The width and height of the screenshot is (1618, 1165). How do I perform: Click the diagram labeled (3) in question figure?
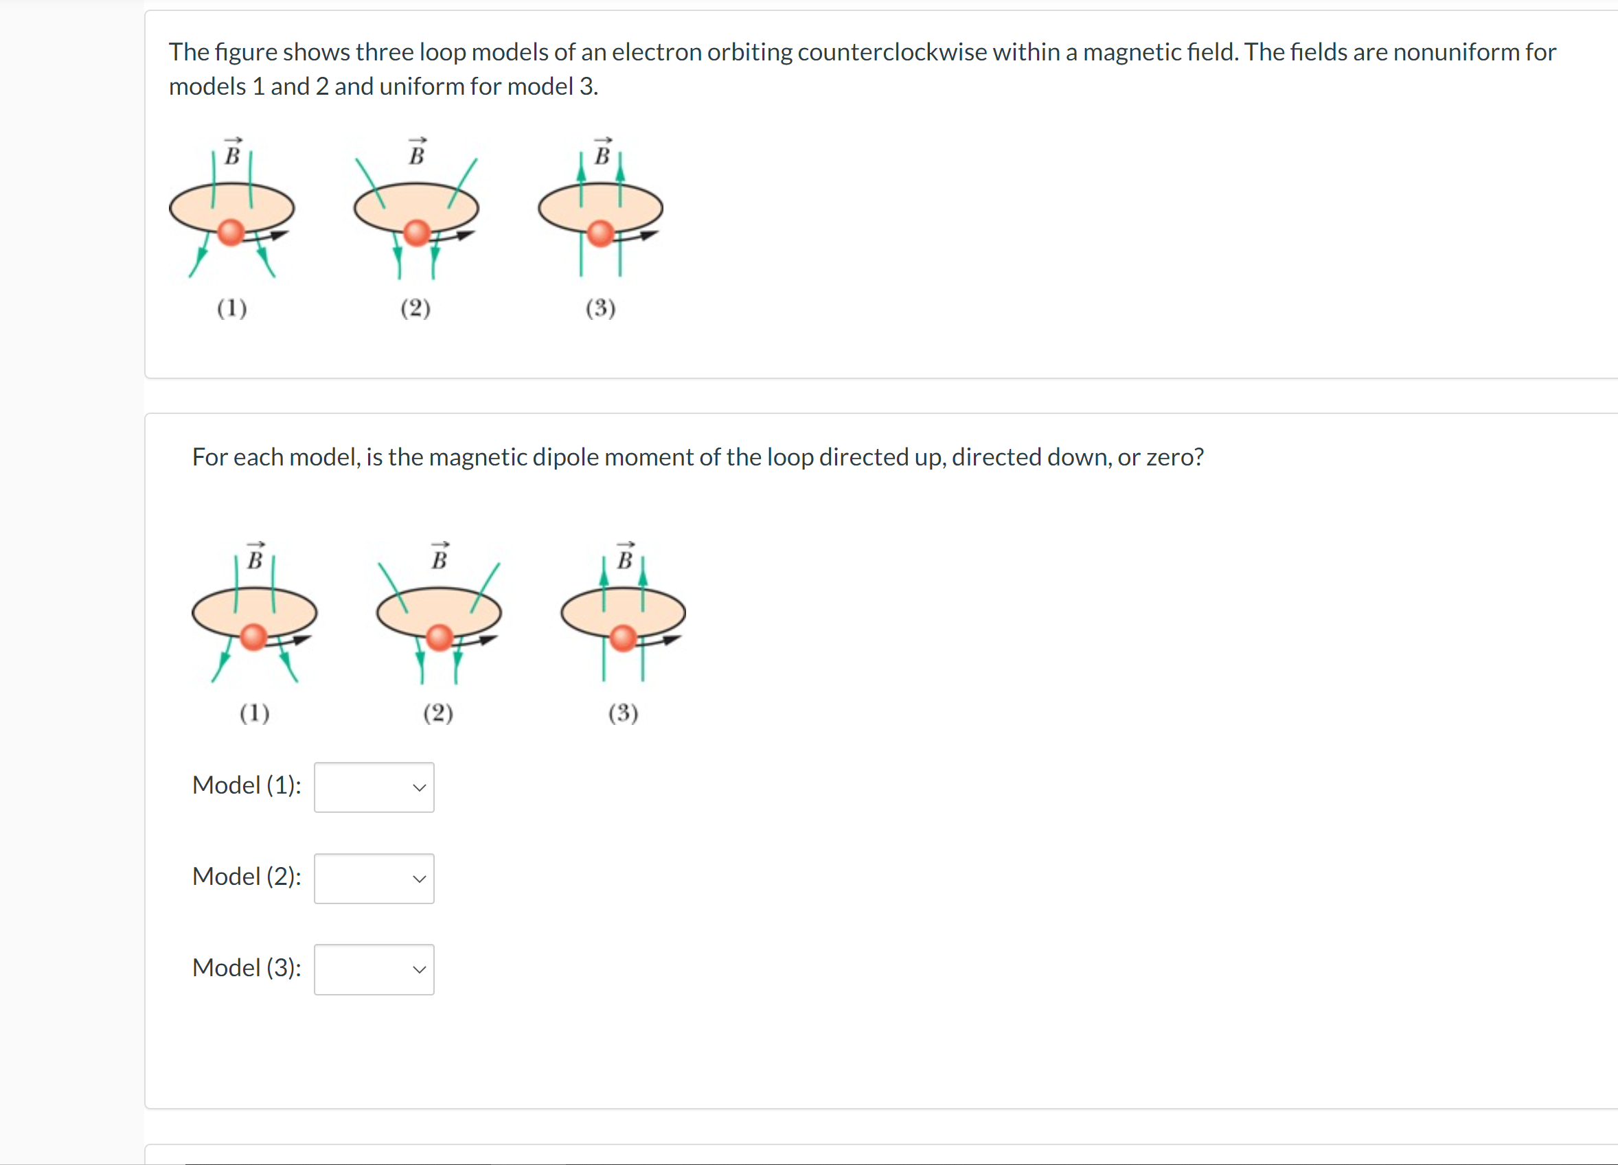[623, 615]
